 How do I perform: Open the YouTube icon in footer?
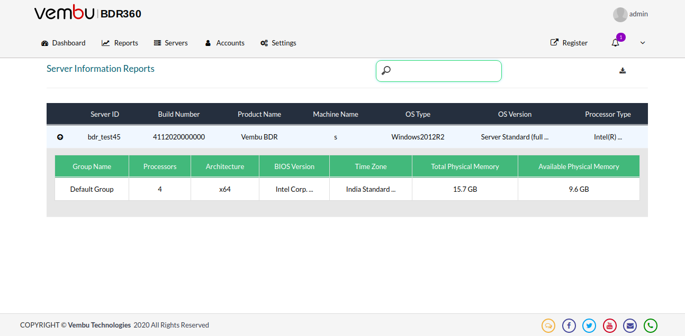(x=610, y=325)
